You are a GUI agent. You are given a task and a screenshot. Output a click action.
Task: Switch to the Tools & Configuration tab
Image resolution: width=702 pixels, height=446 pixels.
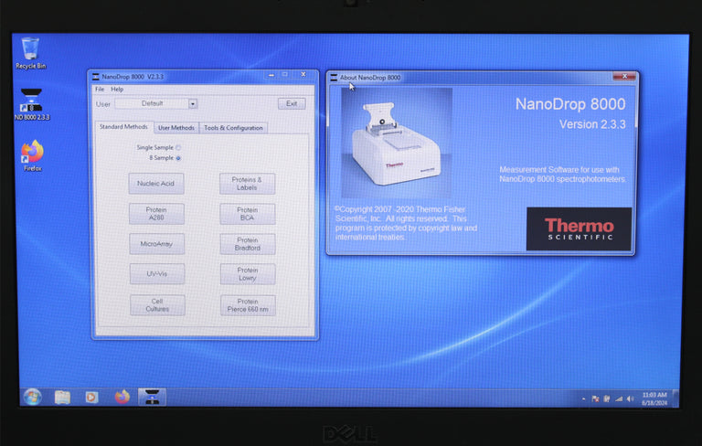[x=233, y=128]
